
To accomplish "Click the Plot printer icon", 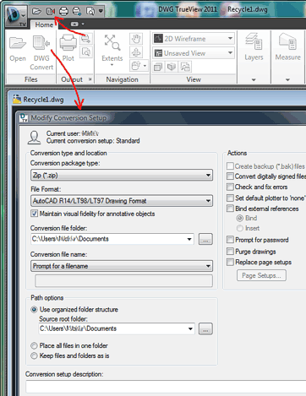I will 68,43.
